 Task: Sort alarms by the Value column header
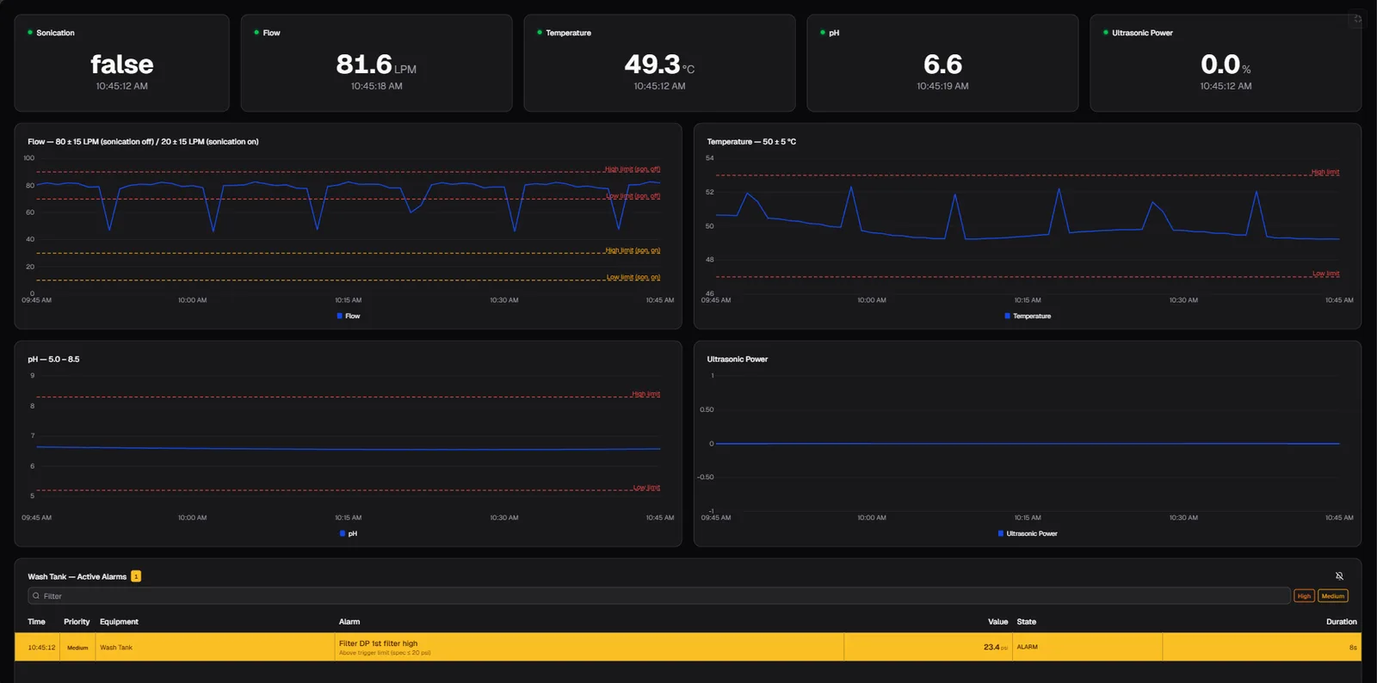coord(997,622)
